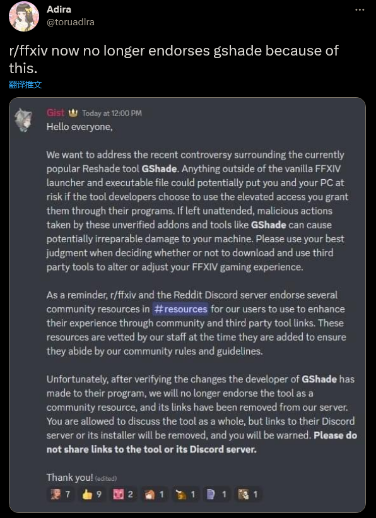Open the three-dot more options menu
The image size is (376, 518).
(x=360, y=10)
